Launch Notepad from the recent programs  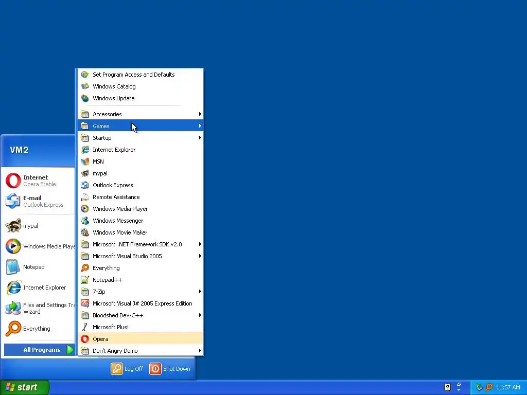click(x=13, y=267)
